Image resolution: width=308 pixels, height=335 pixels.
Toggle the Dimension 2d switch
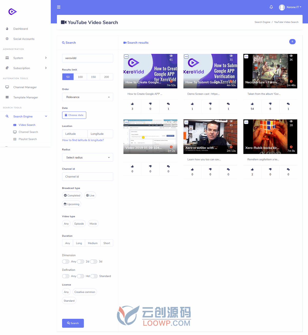[81, 262]
